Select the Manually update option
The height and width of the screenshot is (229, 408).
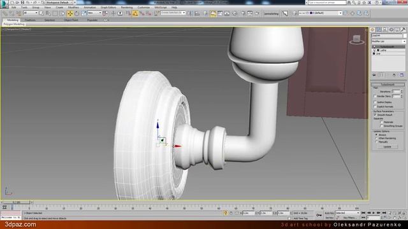click(376, 142)
